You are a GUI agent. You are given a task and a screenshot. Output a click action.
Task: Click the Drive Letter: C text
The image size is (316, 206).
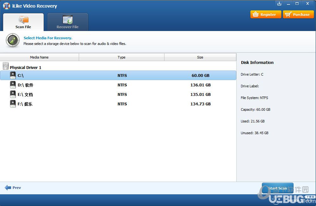[x=252, y=74]
